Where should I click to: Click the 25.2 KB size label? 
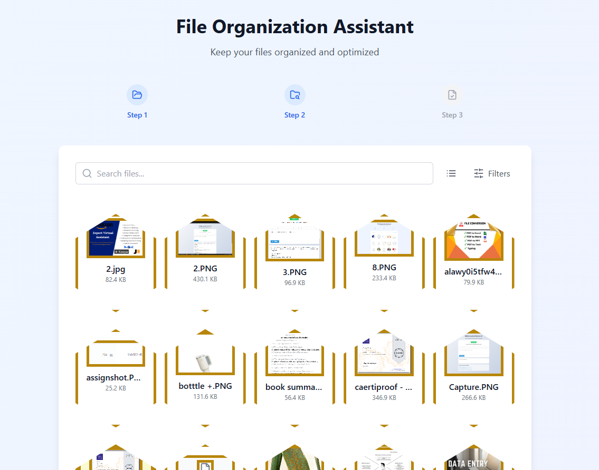[116, 388]
